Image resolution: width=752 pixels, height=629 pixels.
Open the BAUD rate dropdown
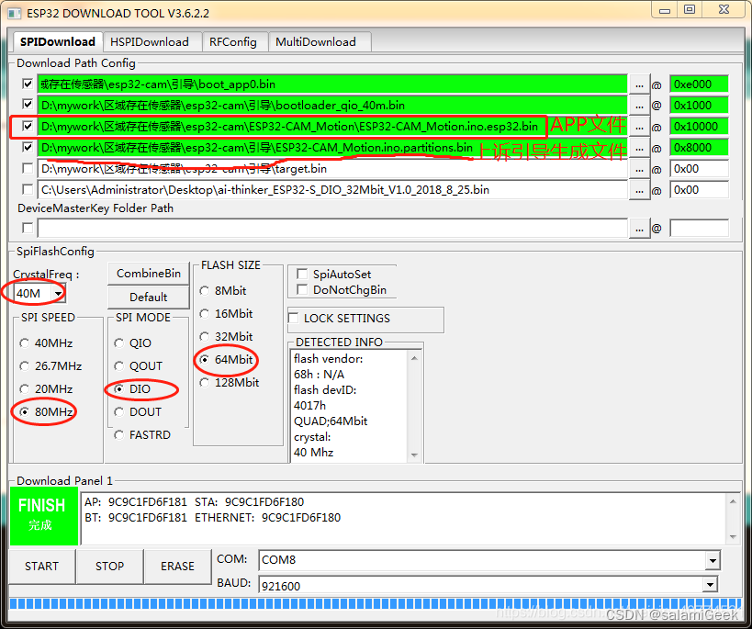710,584
